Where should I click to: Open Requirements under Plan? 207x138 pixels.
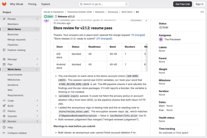[15, 95]
